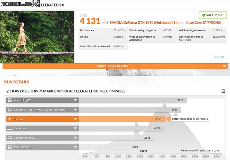Click the RUN DETAILS heading
The height and width of the screenshot is (161, 230).
17,82
